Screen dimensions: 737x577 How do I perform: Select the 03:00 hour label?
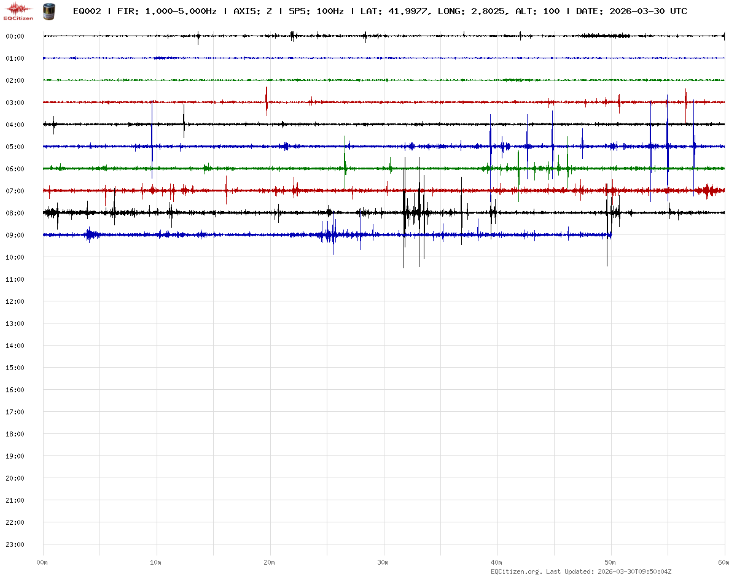click(15, 103)
